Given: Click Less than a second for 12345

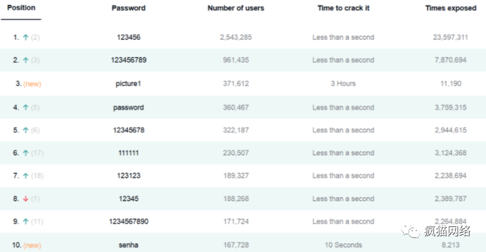Looking at the screenshot, I should (343, 198).
